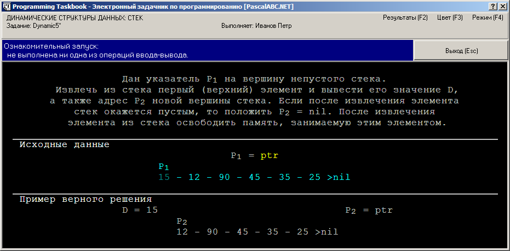Click the D = 15 output value
The height and width of the screenshot is (251, 510).
pos(140,210)
